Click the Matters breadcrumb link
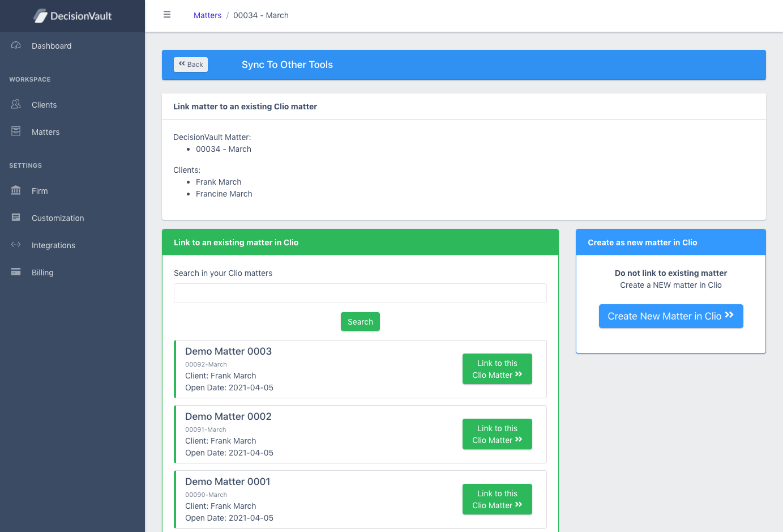Viewport: 783px width, 532px height. tap(207, 15)
